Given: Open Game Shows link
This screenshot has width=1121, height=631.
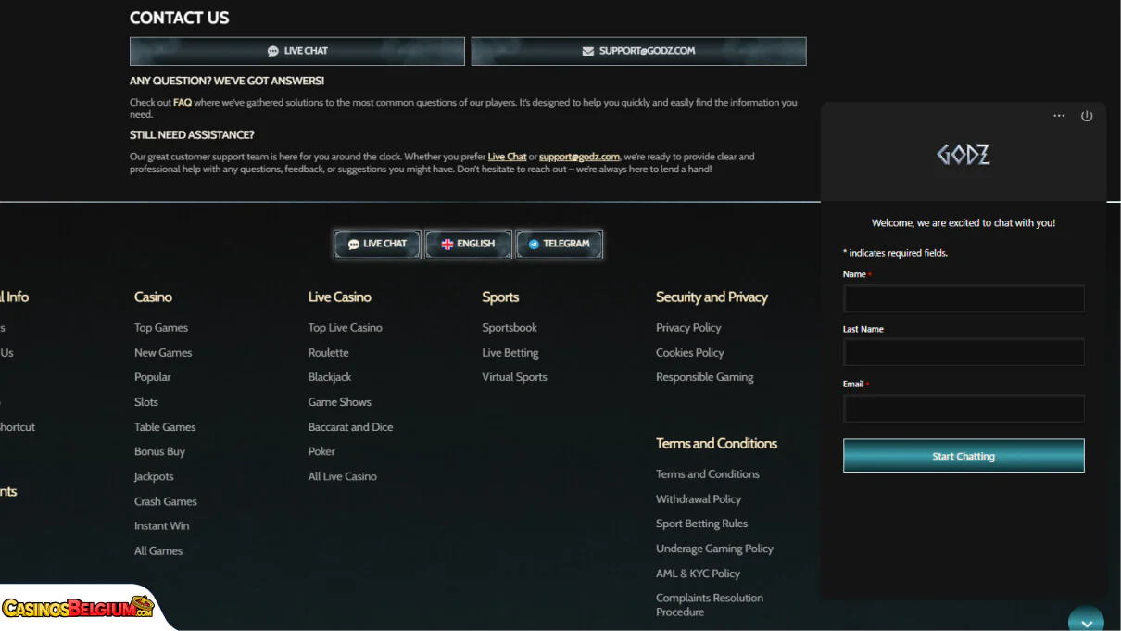Looking at the screenshot, I should pyautogui.click(x=340, y=402).
